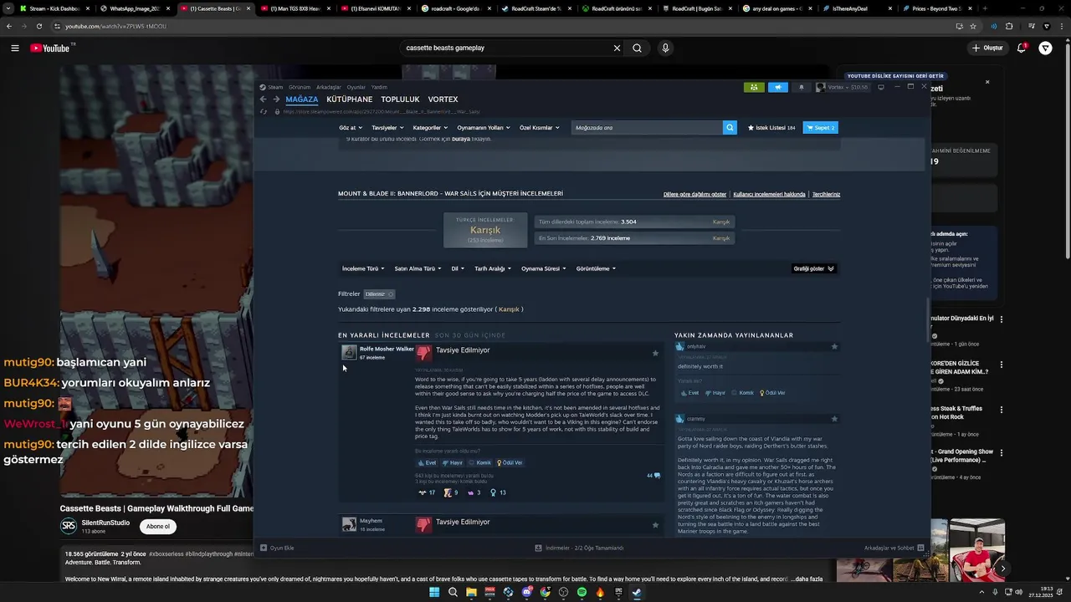Click the Mağazada ara search field
Screen dimensions: 1071x602
[x=647, y=128]
